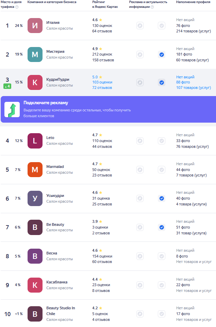Click the Усыкудри avatar icon
This screenshot has height=327, width=216.
[35, 198]
